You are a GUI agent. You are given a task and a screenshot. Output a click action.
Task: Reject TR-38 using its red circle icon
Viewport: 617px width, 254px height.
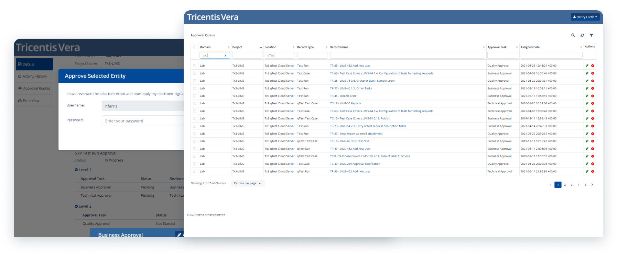(x=593, y=66)
